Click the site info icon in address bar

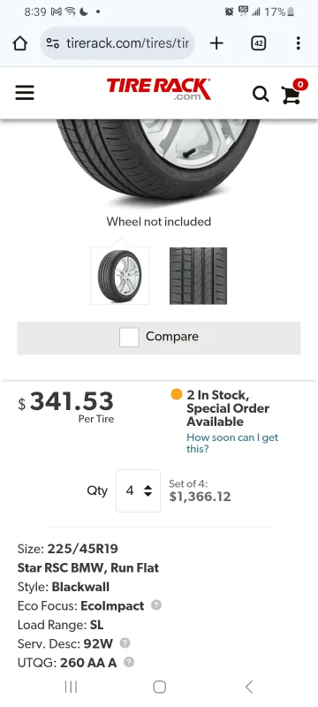(x=53, y=43)
